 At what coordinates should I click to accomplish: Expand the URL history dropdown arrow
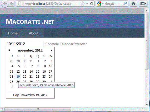click(x=87, y=4)
